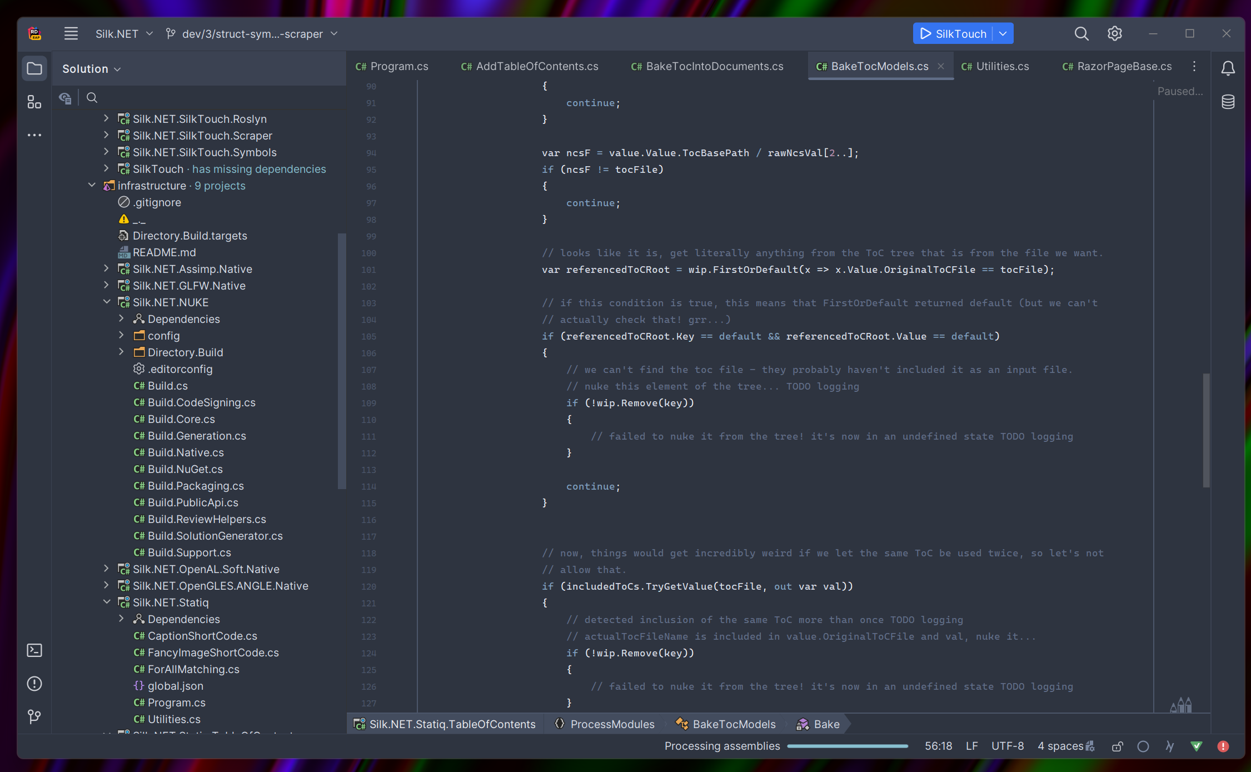Open the Git tool window

[34, 717]
